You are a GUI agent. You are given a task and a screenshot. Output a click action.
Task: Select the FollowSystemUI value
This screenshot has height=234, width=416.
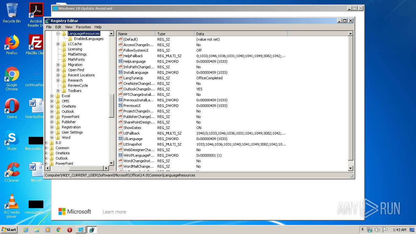coord(136,50)
